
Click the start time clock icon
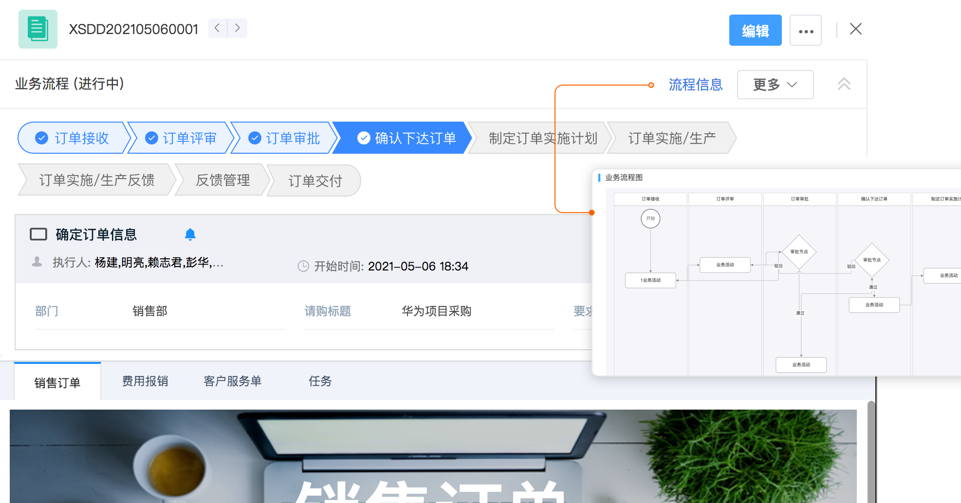(x=303, y=266)
